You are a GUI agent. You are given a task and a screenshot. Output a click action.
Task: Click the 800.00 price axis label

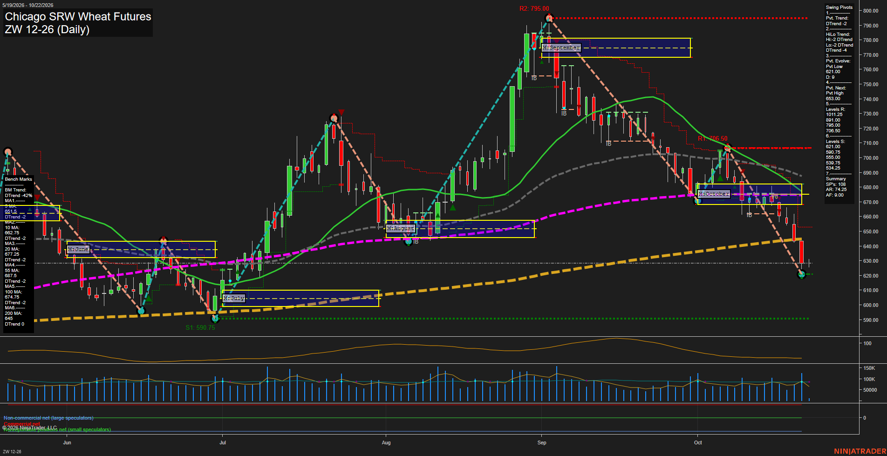pos(871,11)
